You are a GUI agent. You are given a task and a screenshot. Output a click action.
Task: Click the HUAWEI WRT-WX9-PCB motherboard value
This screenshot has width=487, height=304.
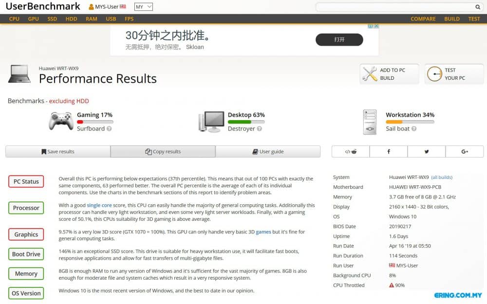click(x=415, y=187)
